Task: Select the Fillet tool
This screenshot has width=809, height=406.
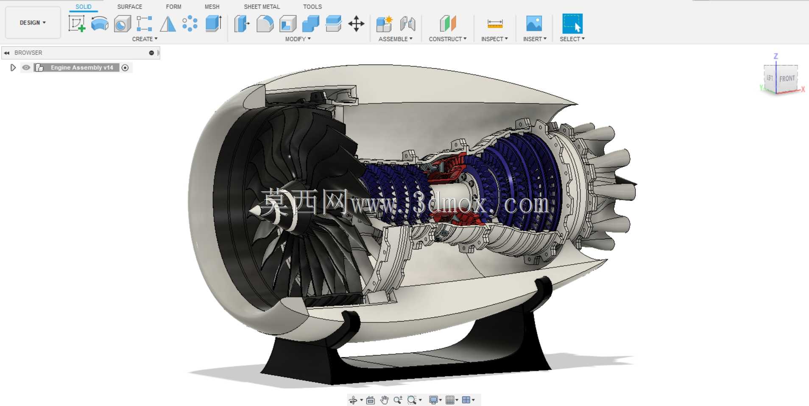Action: (x=265, y=24)
